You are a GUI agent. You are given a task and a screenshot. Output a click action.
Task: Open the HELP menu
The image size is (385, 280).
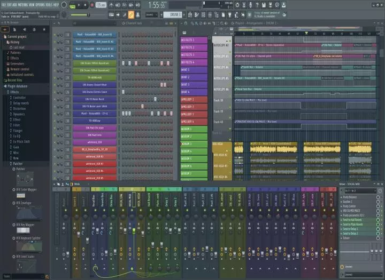click(56, 5)
